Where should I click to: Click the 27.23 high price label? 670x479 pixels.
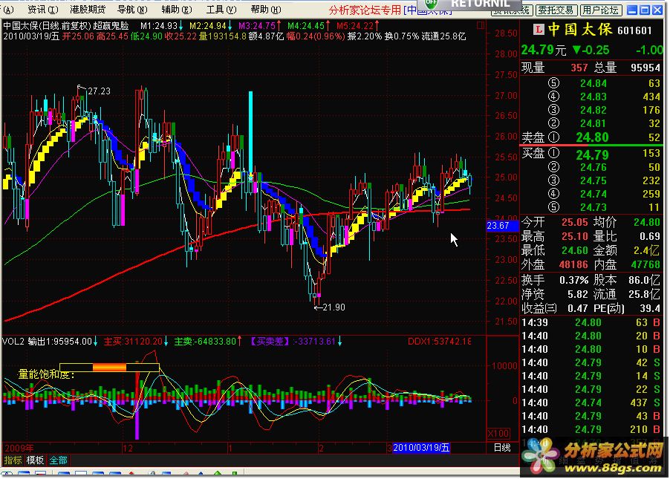click(x=99, y=91)
